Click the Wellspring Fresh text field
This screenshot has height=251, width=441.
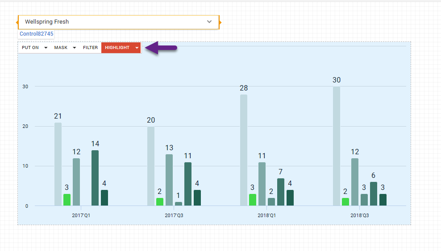click(112, 22)
